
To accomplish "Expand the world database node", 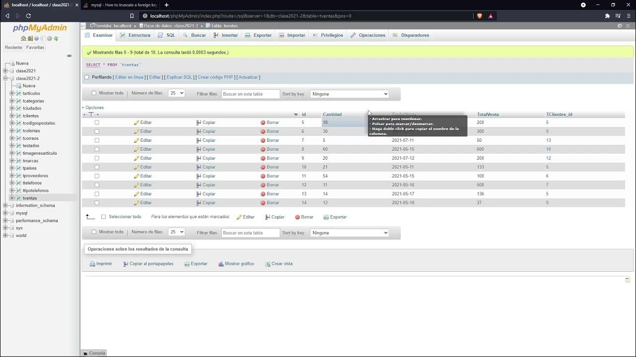I will (x=5, y=236).
